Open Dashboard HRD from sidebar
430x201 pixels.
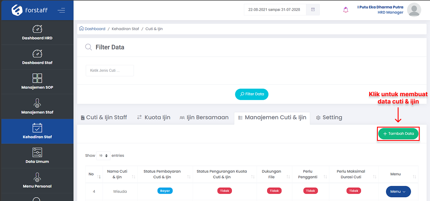(37, 32)
